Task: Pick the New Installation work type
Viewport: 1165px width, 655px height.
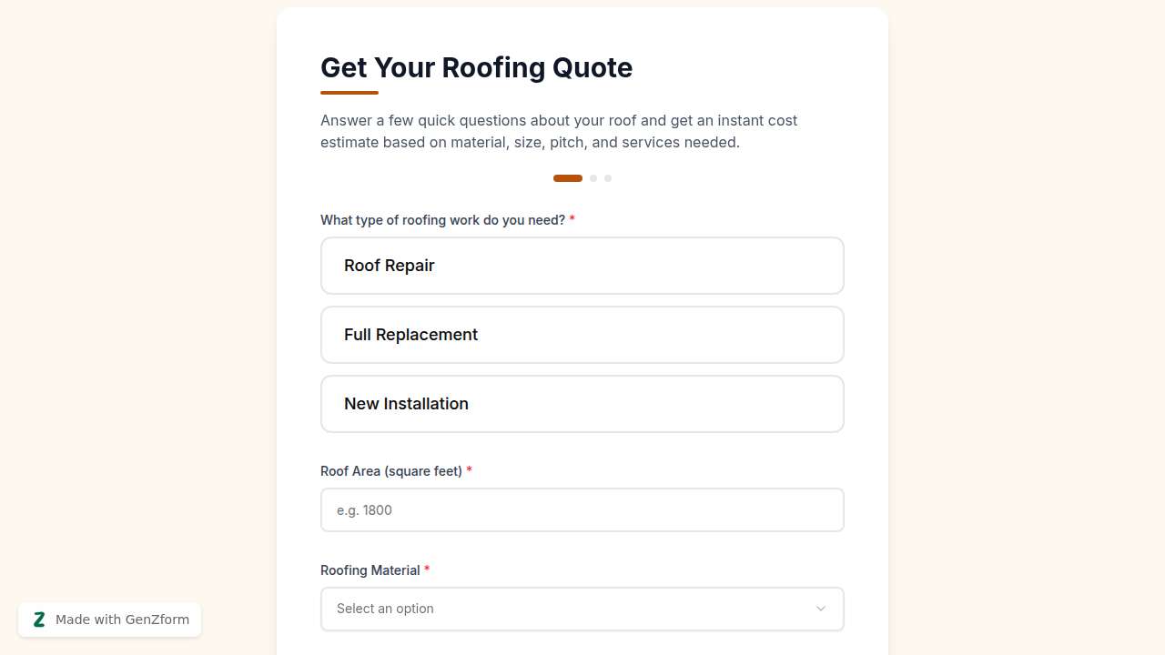Action: [582, 403]
